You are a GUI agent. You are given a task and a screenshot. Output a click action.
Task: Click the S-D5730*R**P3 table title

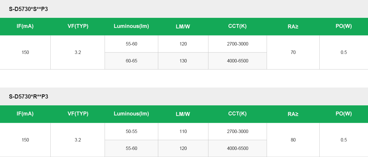29,97
